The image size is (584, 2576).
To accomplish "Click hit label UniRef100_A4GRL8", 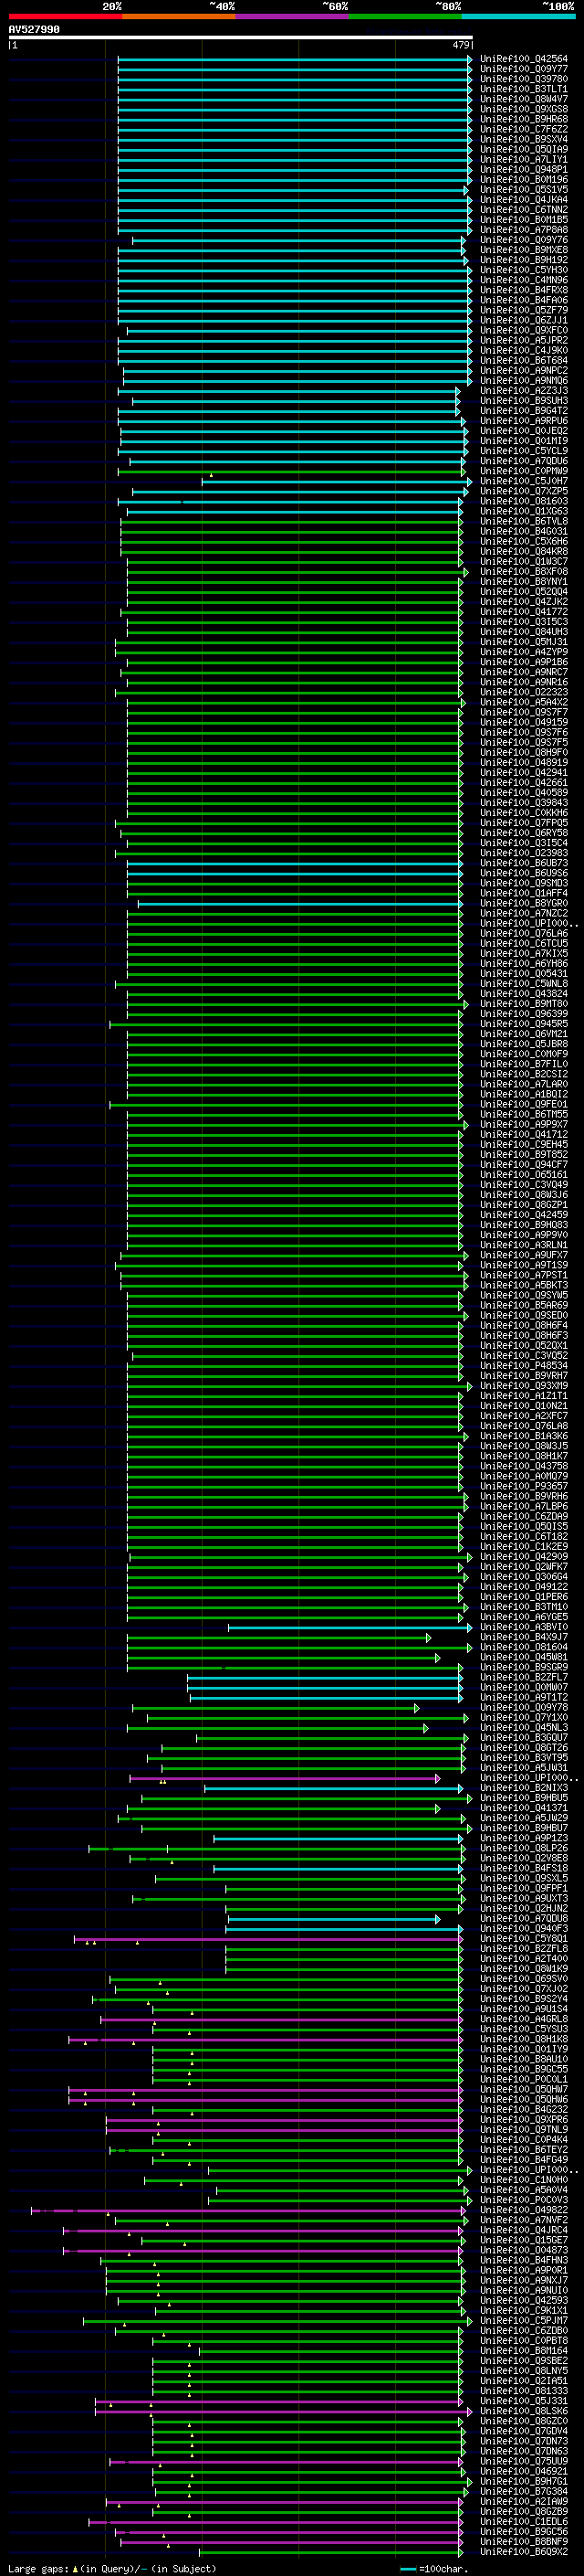I will 523,2019.
